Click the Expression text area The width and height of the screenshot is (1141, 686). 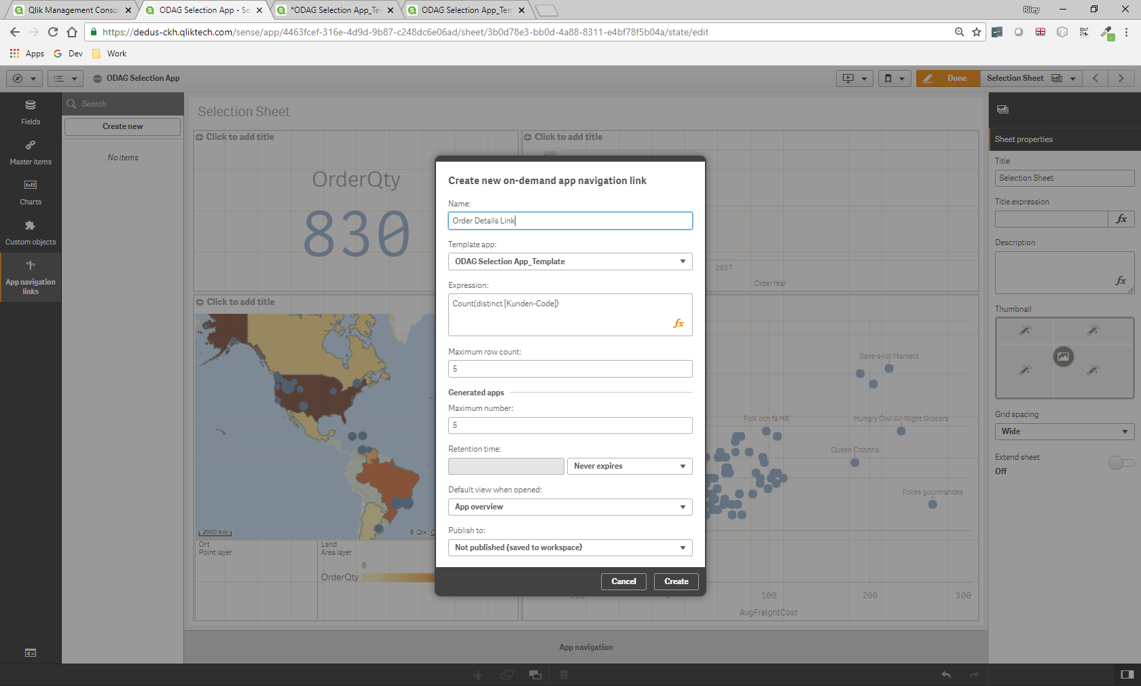(x=570, y=314)
